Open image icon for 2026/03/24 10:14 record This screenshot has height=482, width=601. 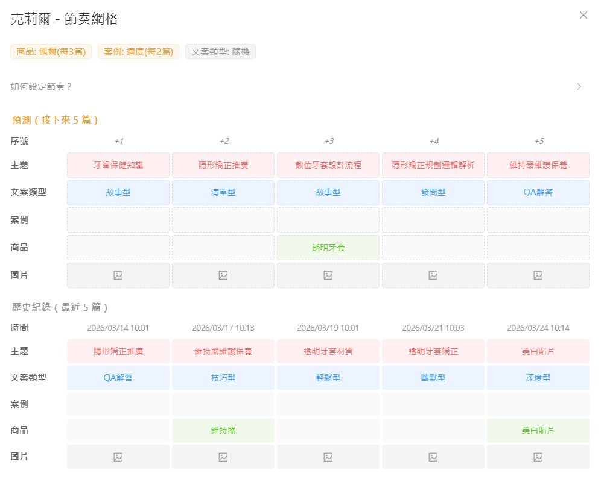pos(538,457)
